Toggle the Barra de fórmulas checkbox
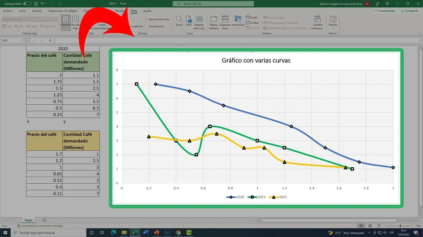This screenshot has width=423, height=237. click(147, 19)
